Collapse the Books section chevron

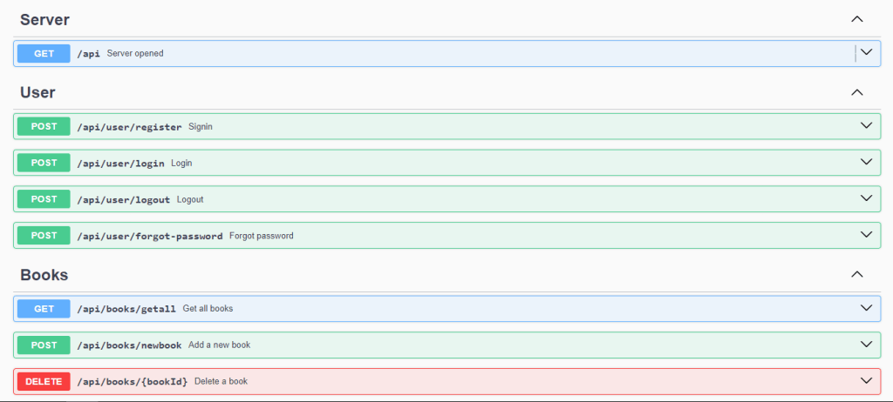click(x=856, y=274)
